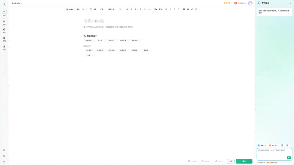Open the font size 11 dropdown
The height and width of the screenshot is (165, 294).
121,9
